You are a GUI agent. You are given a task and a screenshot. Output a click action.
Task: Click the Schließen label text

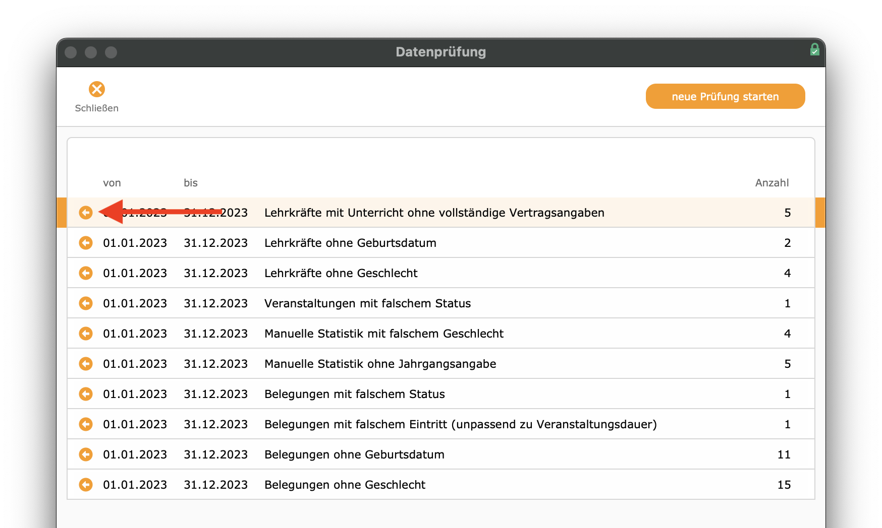97,108
